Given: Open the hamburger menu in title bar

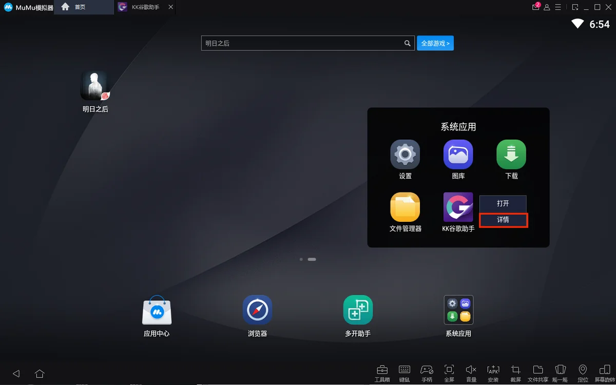Looking at the screenshot, I should (558, 7).
